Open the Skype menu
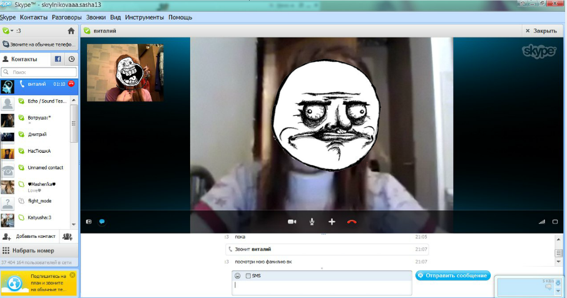 pos(8,18)
